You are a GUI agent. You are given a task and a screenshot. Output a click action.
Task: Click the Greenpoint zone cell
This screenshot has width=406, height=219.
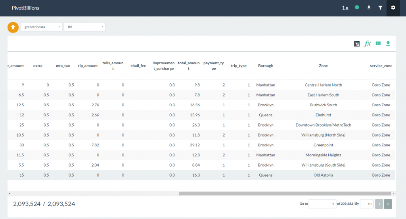(324, 145)
